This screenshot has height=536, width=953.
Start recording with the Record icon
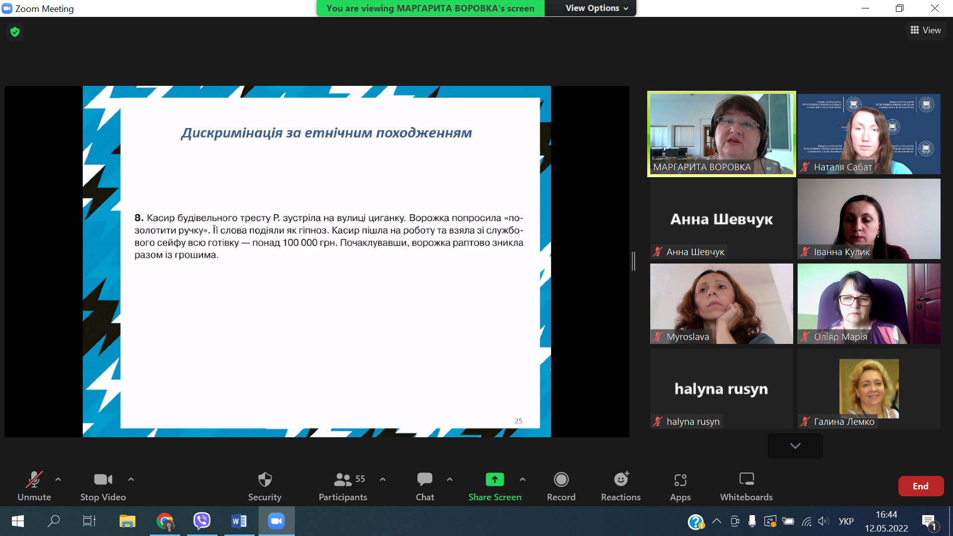click(561, 479)
